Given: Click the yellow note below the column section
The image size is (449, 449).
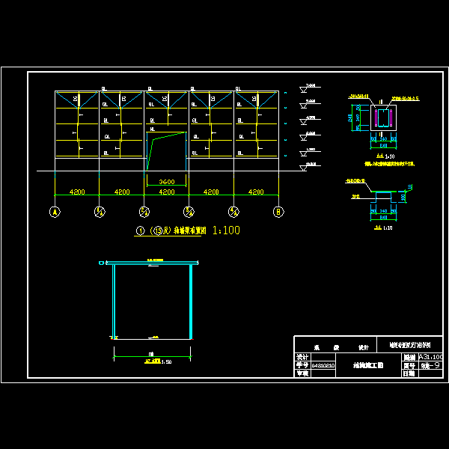Looking at the screenshot, I should point(388,162).
